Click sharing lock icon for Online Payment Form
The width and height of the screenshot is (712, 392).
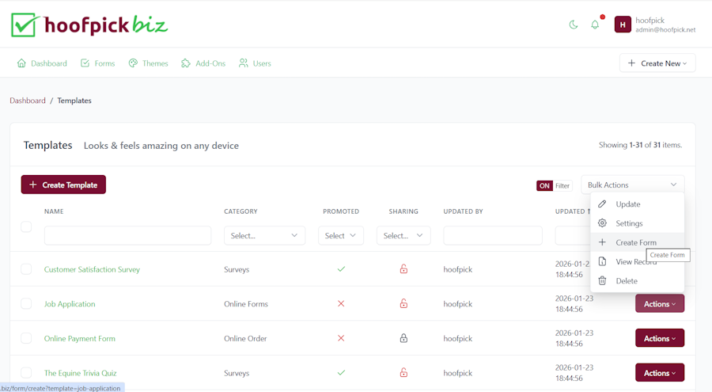pos(403,338)
